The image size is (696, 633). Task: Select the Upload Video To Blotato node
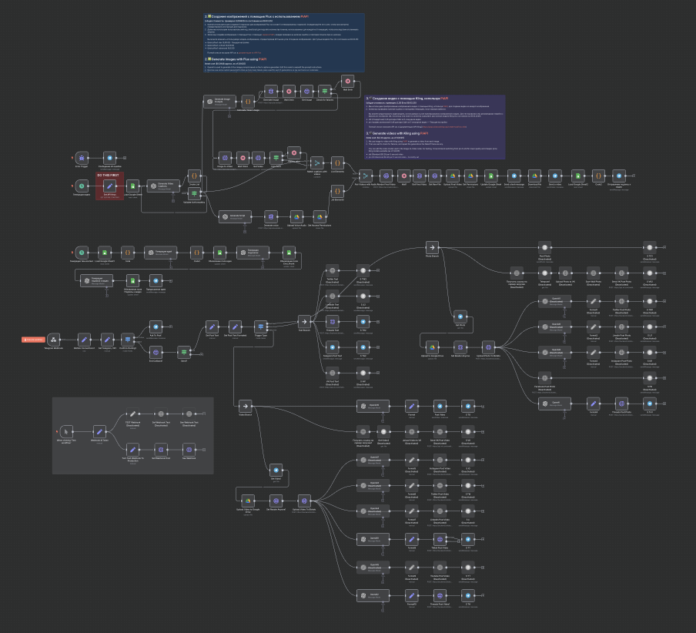coord(304,501)
